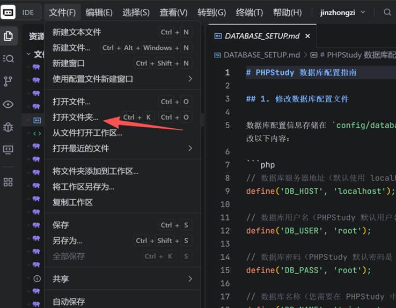Click the define('DB_HOST', 'localhost') line
This screenshot has width=396, height=308.
click(320, 191)
